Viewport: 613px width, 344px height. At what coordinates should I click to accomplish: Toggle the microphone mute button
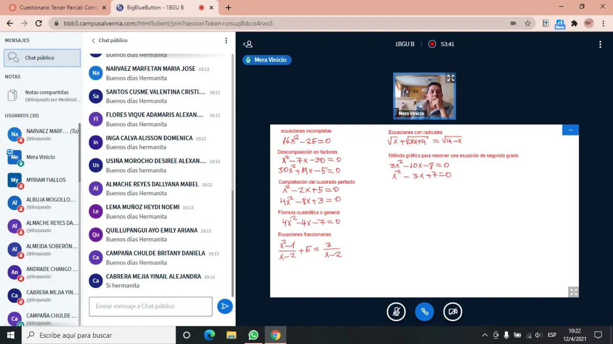396,311
